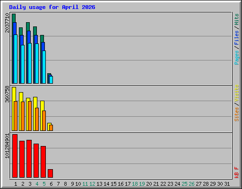The image size is (242, 189).
Task: Click the green Hits bar top for day 3
Action: pos(28,26)
